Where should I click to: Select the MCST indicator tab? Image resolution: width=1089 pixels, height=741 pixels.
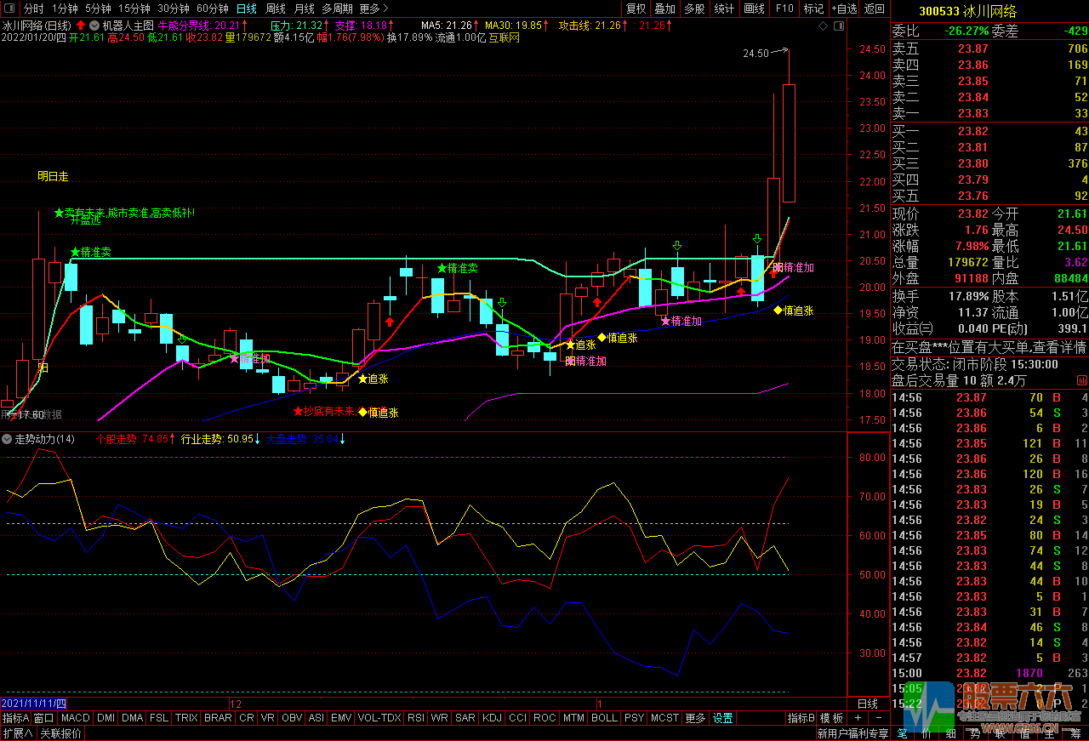(665, 718)
